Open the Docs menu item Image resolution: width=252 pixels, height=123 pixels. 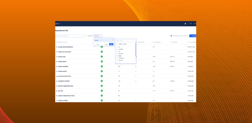191,24
